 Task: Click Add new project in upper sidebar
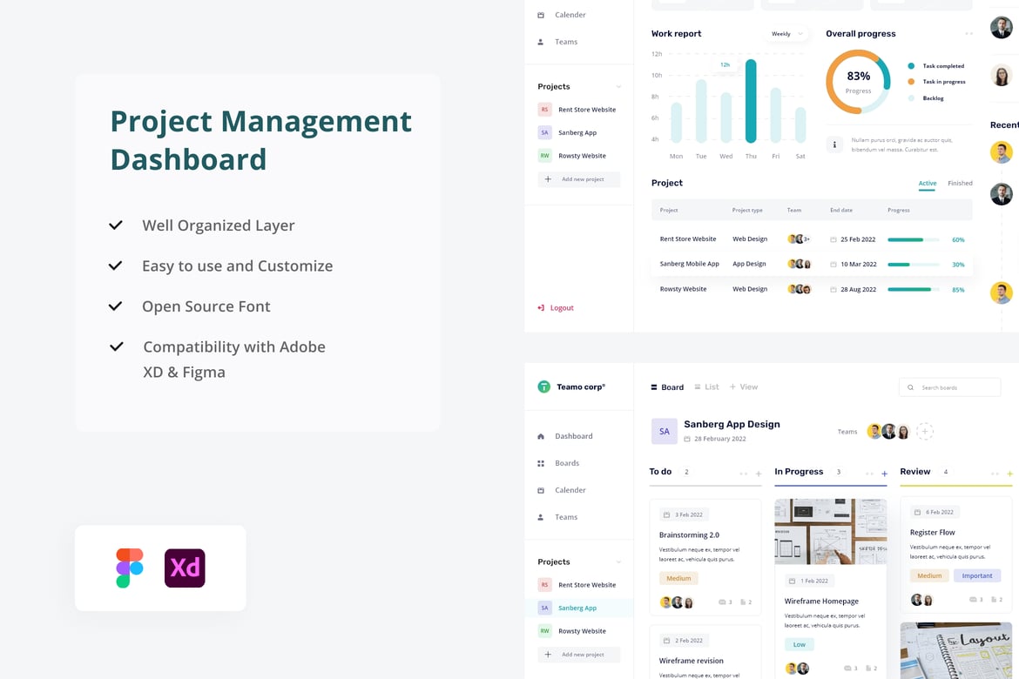(578, 179)
